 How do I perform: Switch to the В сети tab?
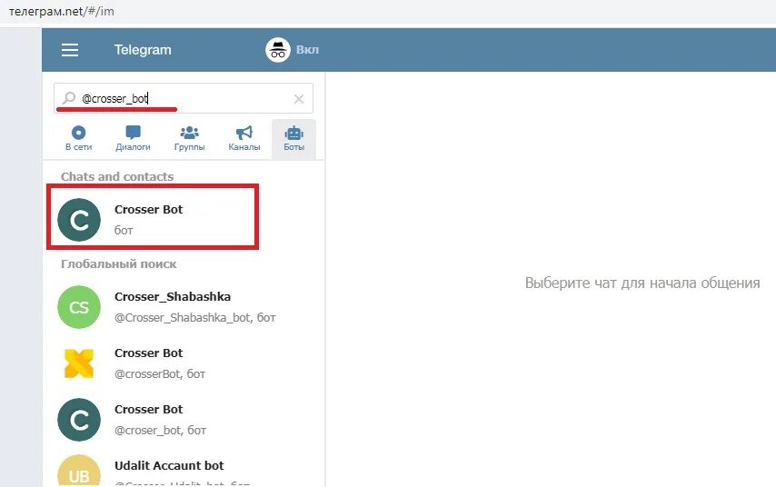click(79, 139)
